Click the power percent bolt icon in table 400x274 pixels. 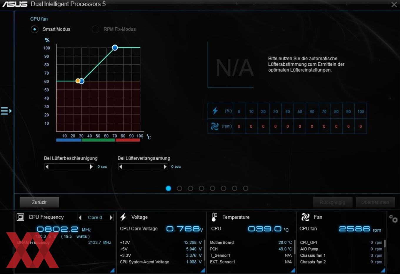point(215,111)
